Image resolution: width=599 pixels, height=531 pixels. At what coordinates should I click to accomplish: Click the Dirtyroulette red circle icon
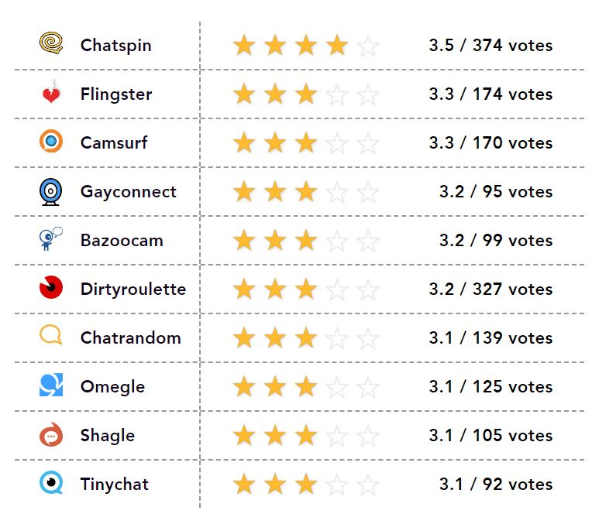50,289
